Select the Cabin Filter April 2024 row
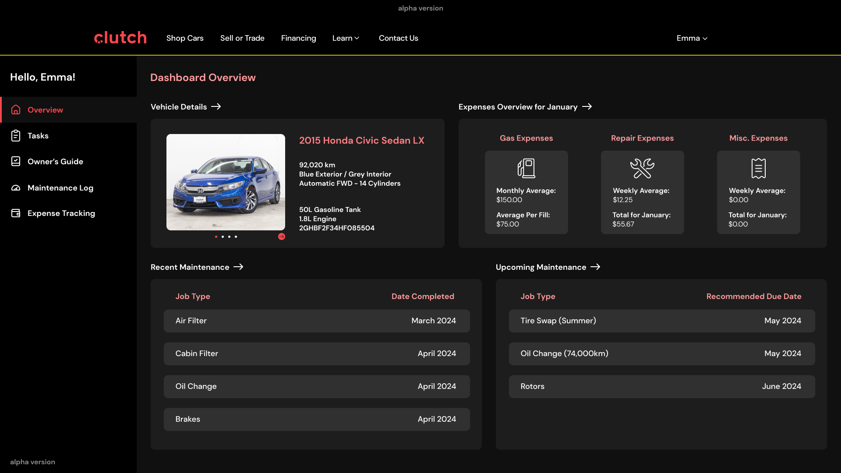Viewport: 841px width, 473px height. [317, 354]
